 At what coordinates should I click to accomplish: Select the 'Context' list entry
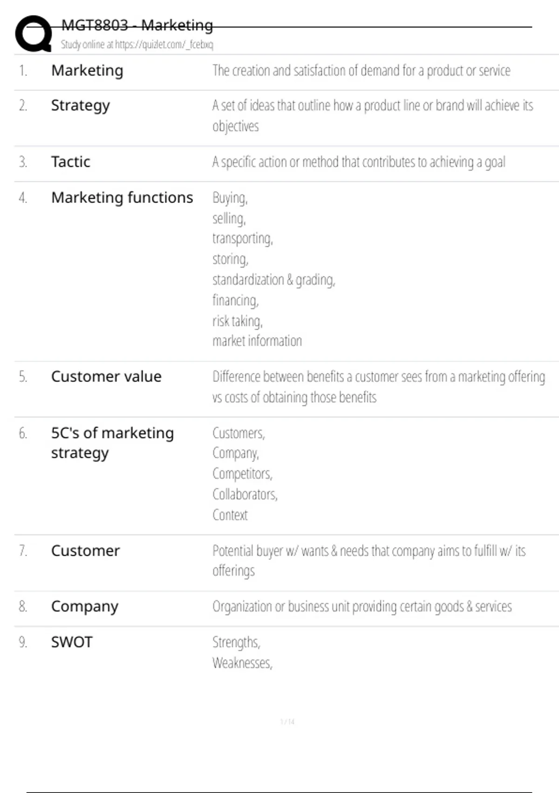pyautogui.click(x=230, y=515)
